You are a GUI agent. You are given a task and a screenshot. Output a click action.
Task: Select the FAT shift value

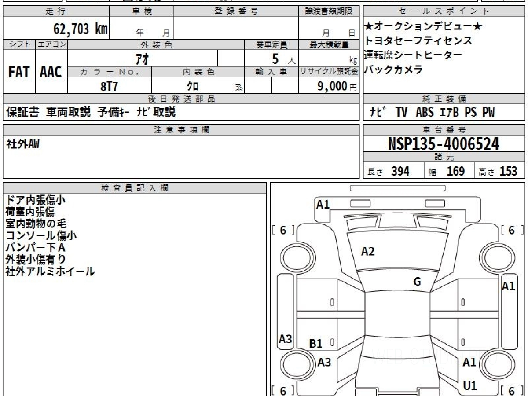pyautogui.click(x=19, y=72)
